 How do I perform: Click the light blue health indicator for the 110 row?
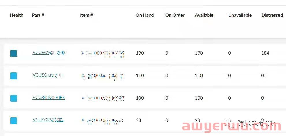pyautogui.click(x=14, y=76)
